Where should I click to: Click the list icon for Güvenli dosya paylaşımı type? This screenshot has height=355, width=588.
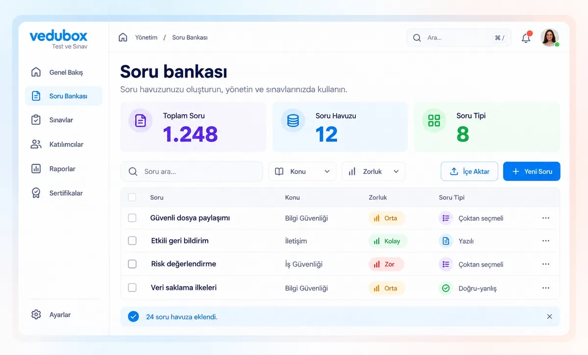pos(445,218)
